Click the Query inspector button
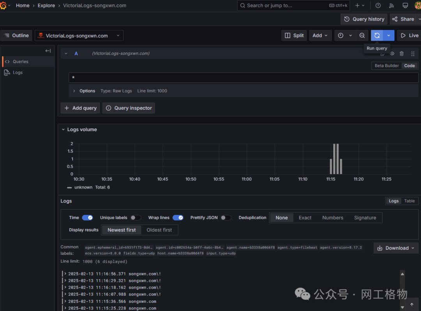 point(129,108)
